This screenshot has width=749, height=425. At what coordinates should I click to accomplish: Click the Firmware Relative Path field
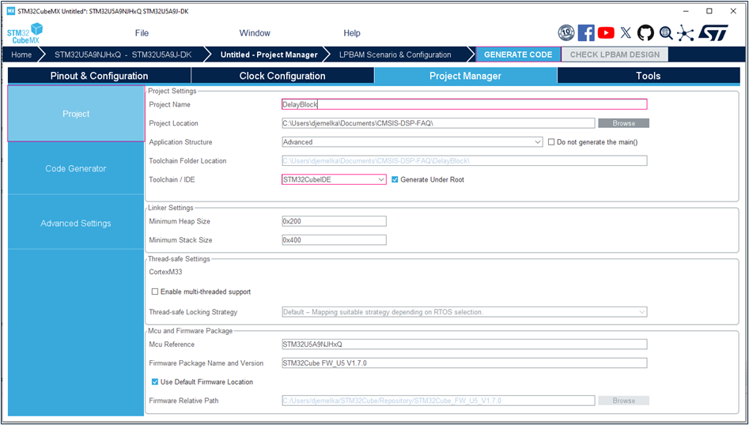click(438, 401)
